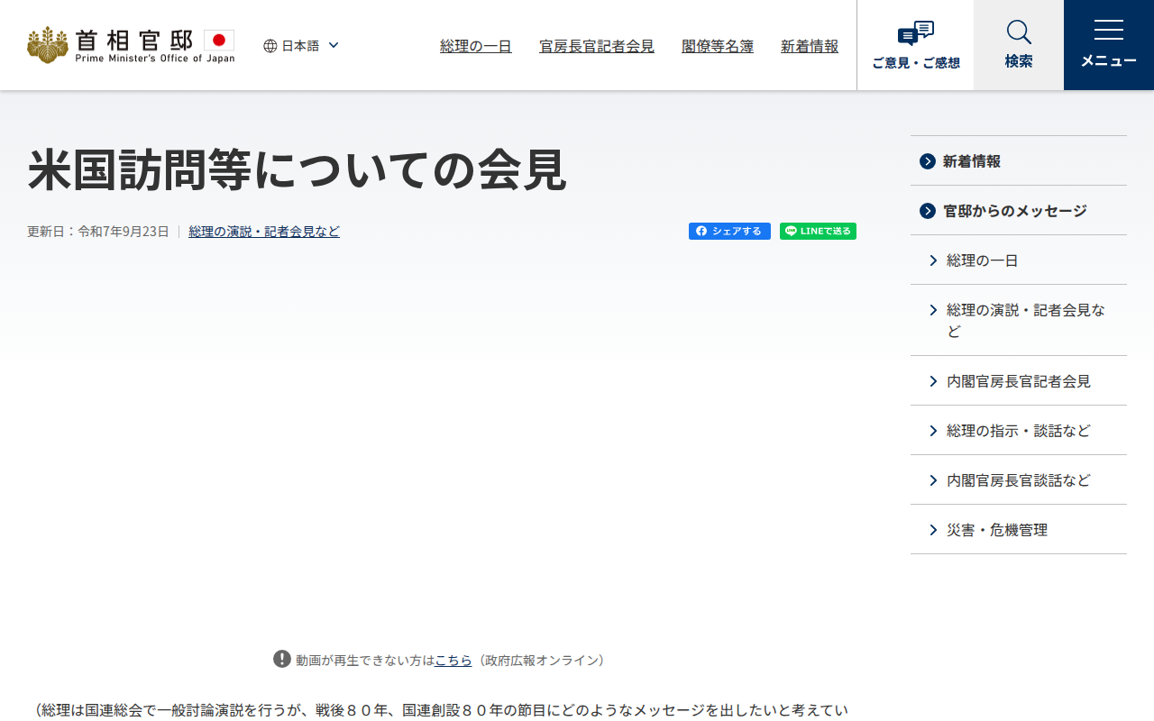Click the 日本語 language label
The width and height of the screenshot is (1154, 721).
coord(300,46)
